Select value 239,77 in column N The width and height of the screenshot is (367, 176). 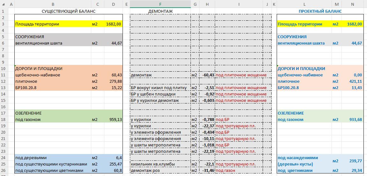(353, 161)
